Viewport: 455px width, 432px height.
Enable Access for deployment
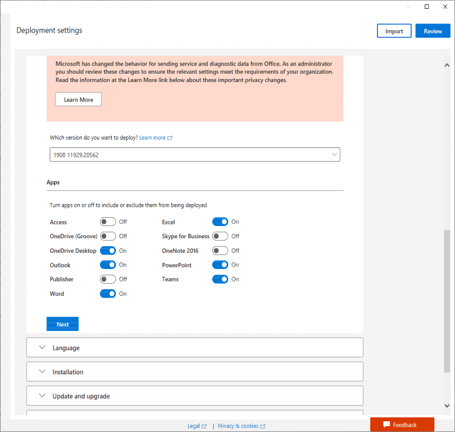(x=108, y=222)
